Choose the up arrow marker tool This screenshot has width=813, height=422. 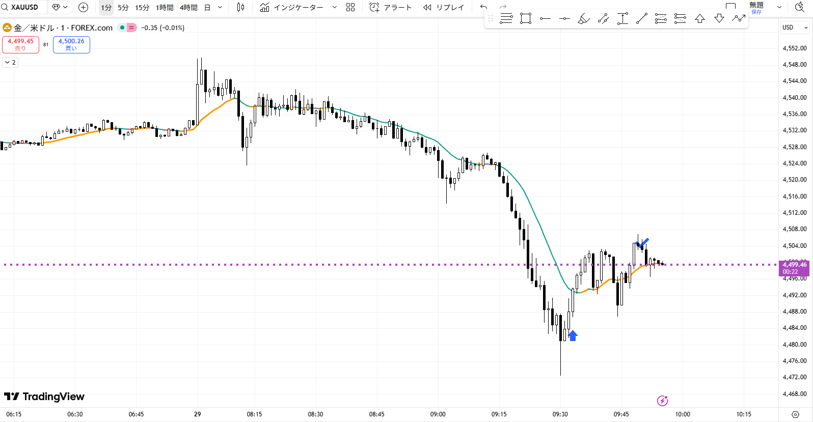click(700, 19)
